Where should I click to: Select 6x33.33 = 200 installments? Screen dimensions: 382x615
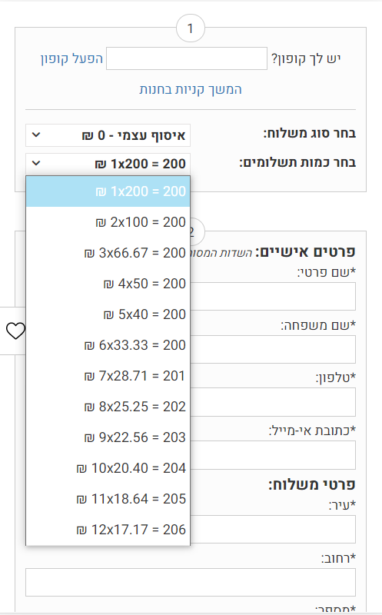click(x=108, y=345)
